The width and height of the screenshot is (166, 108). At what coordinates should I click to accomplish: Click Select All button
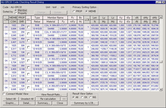point(11,99)
